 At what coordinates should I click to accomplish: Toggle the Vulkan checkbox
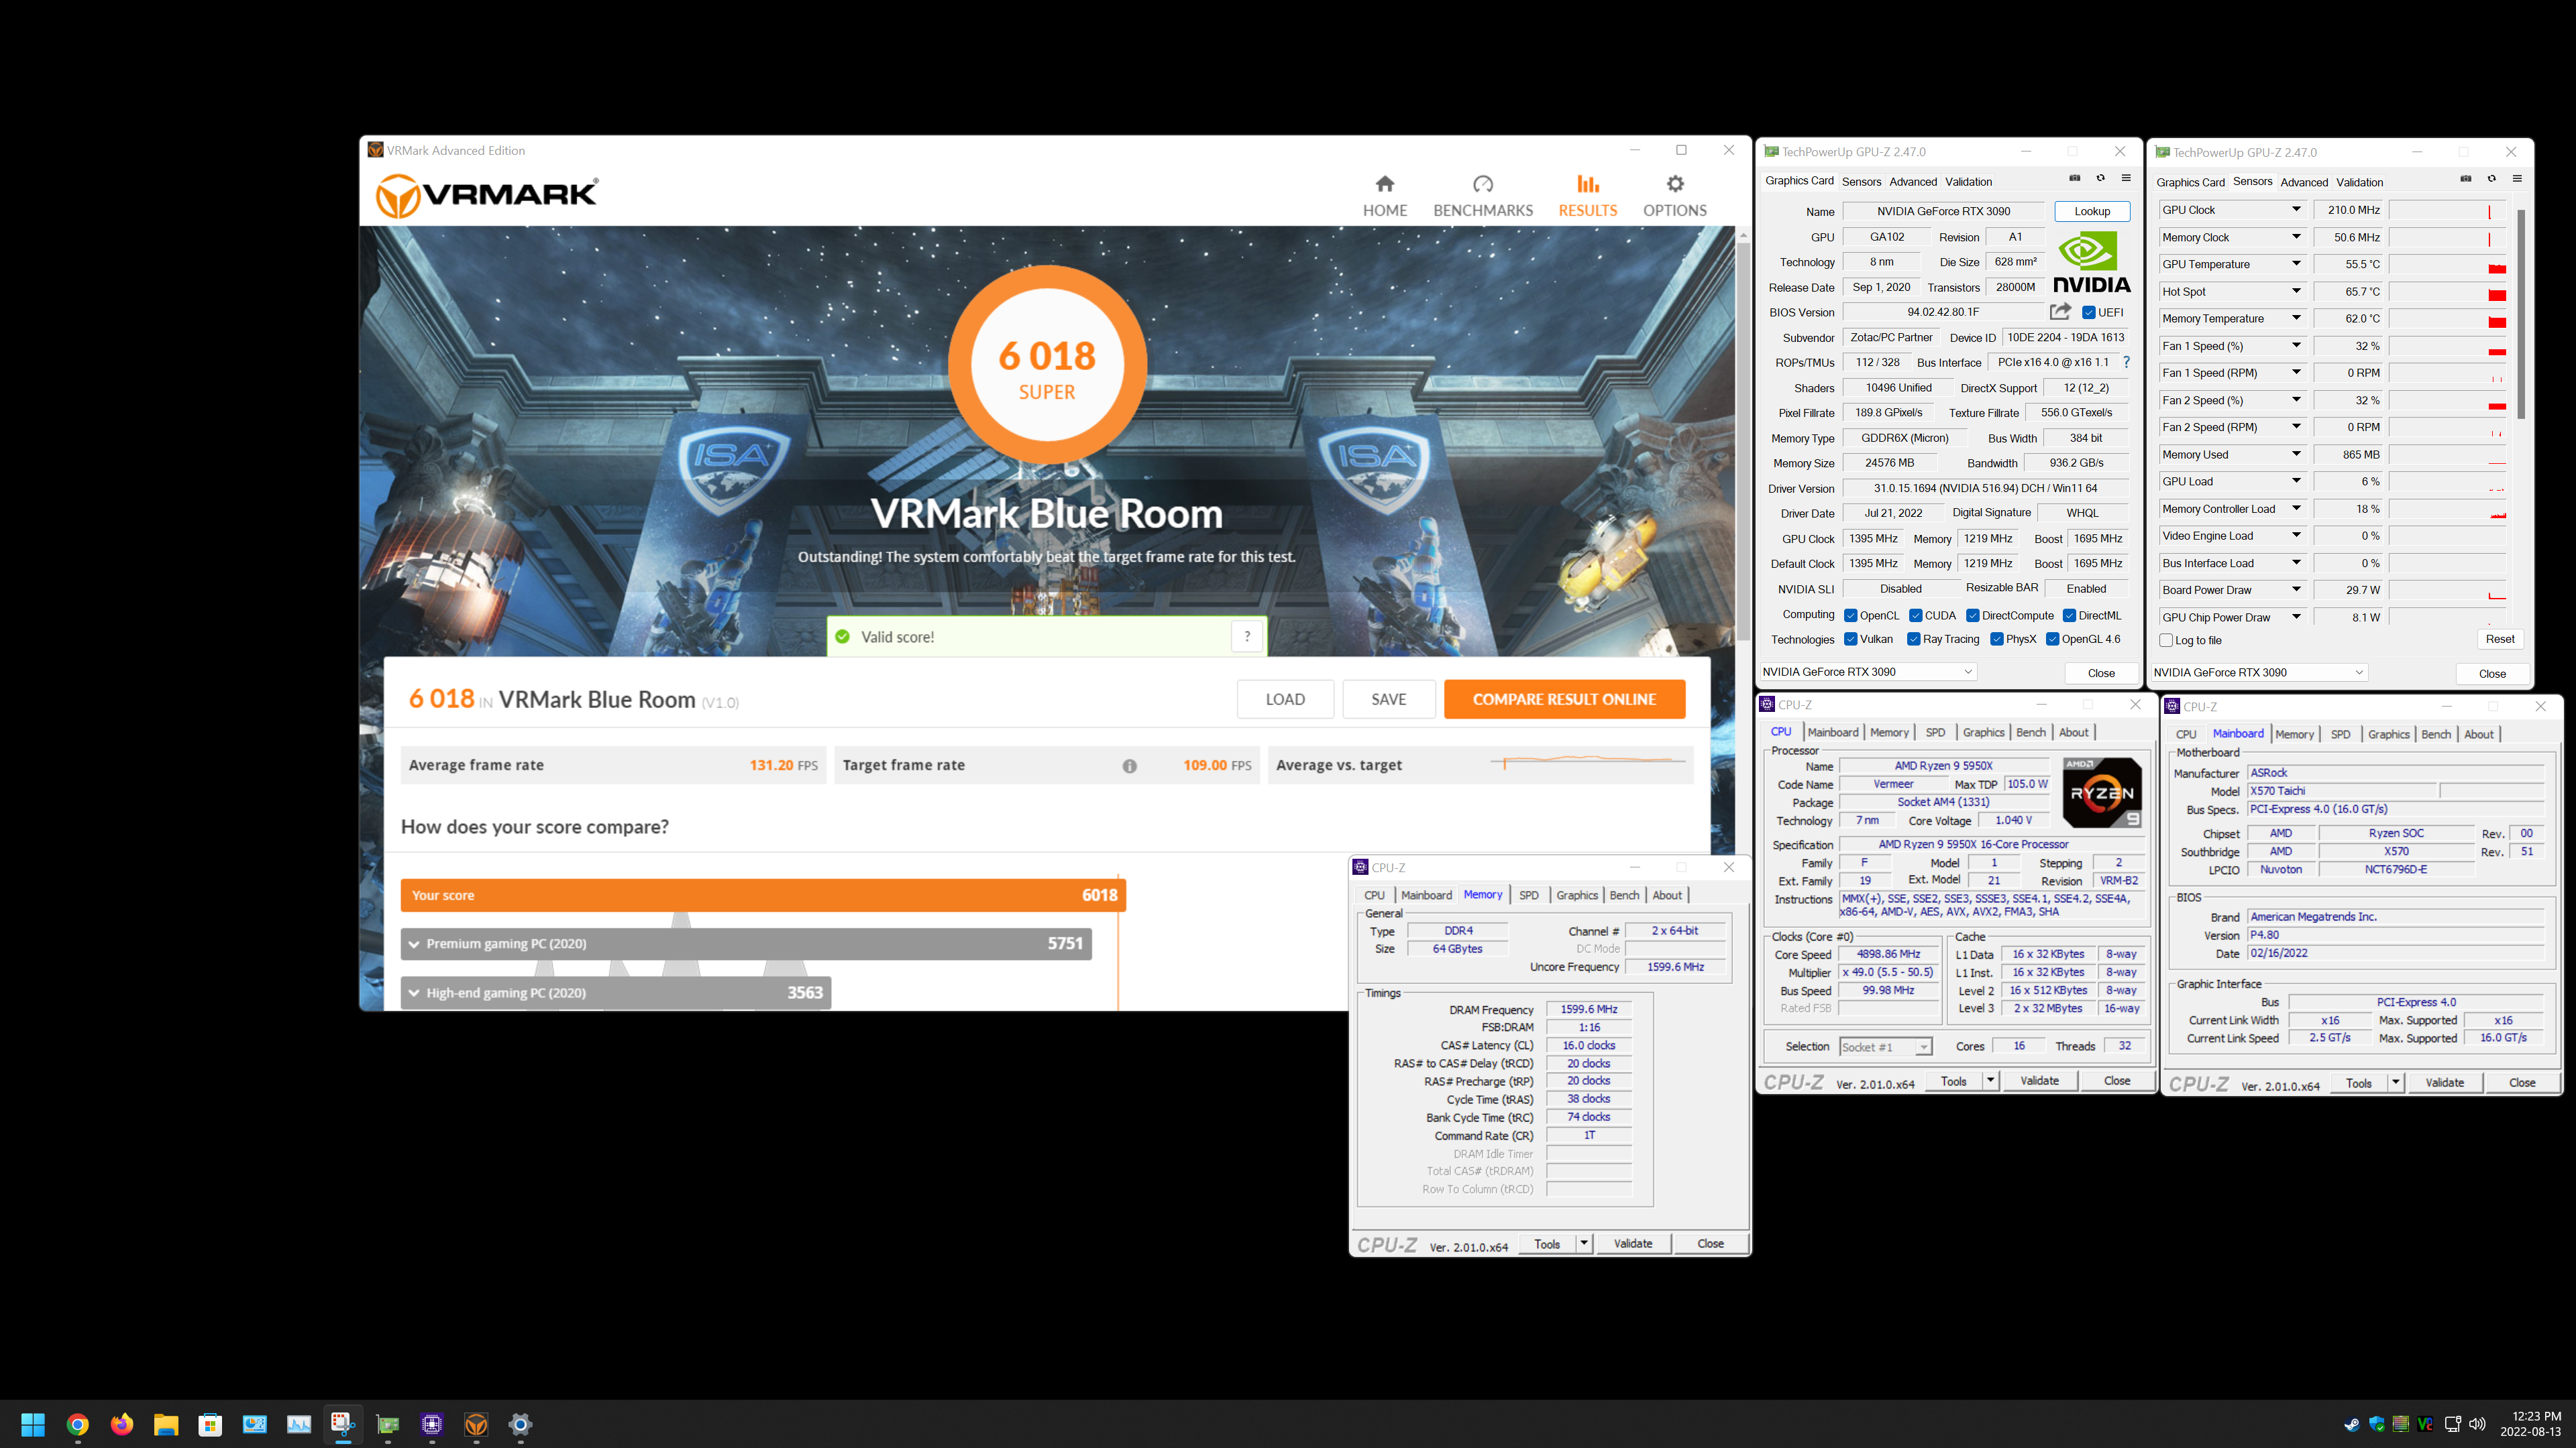tap(1851, 640)
